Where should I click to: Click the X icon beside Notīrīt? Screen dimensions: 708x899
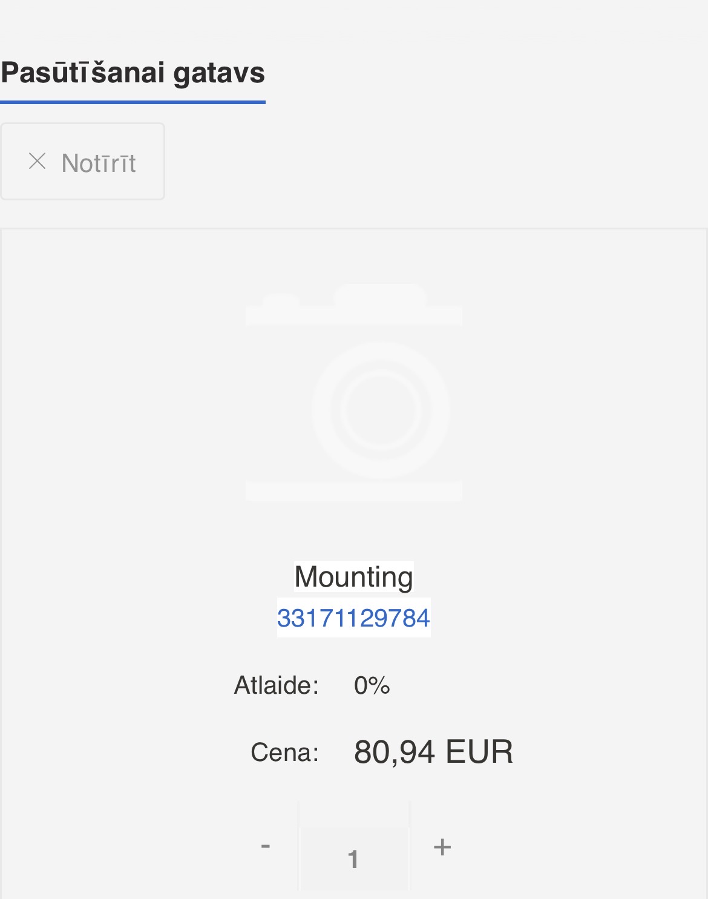click(38, 162)
